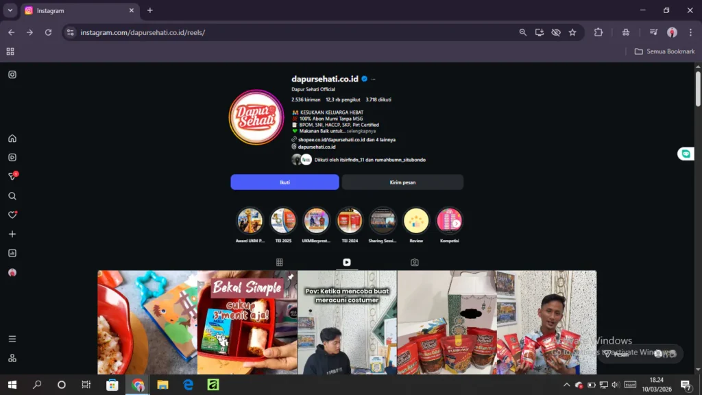Open the TEI 2025 story highlight
This screenshot has width=702, height=395.
coord(283,222)
